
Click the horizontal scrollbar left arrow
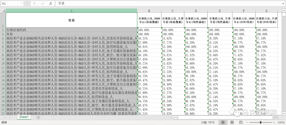pos(176,117)
